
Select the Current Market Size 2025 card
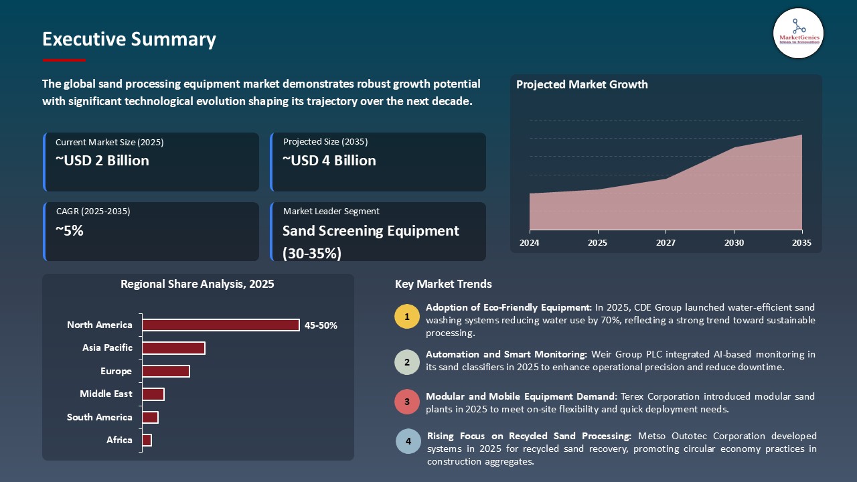click(151, 162)
